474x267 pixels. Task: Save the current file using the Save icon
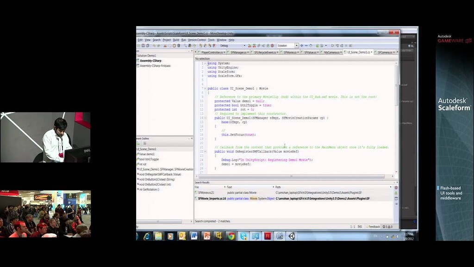[143, 45]
